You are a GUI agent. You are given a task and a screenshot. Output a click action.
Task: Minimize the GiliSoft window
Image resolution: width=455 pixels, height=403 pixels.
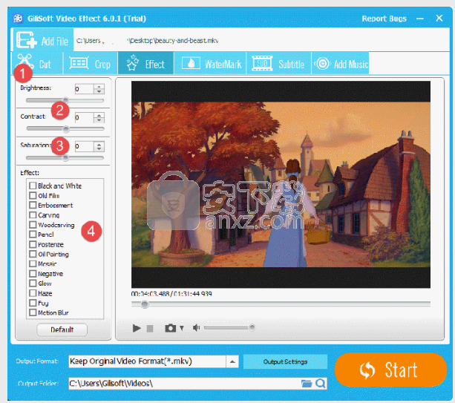tap(420, 19)
